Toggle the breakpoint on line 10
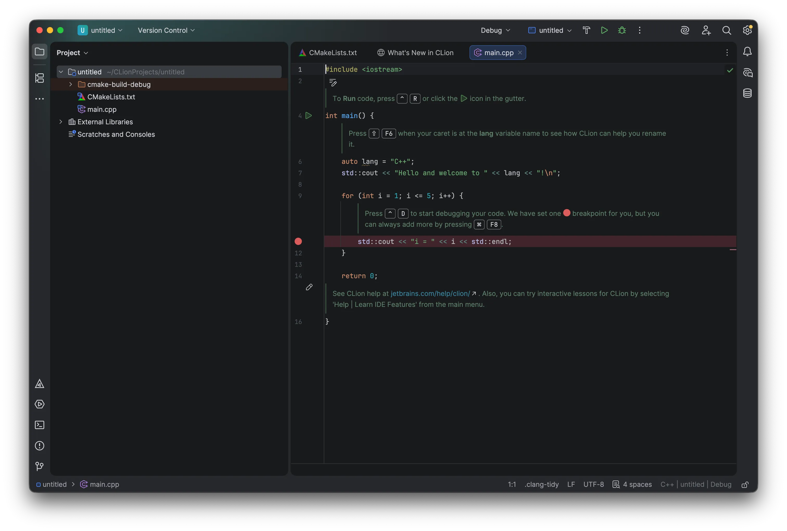 [298, 241]
